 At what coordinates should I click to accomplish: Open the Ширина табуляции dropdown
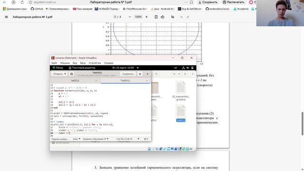click(x=95, y=139)
